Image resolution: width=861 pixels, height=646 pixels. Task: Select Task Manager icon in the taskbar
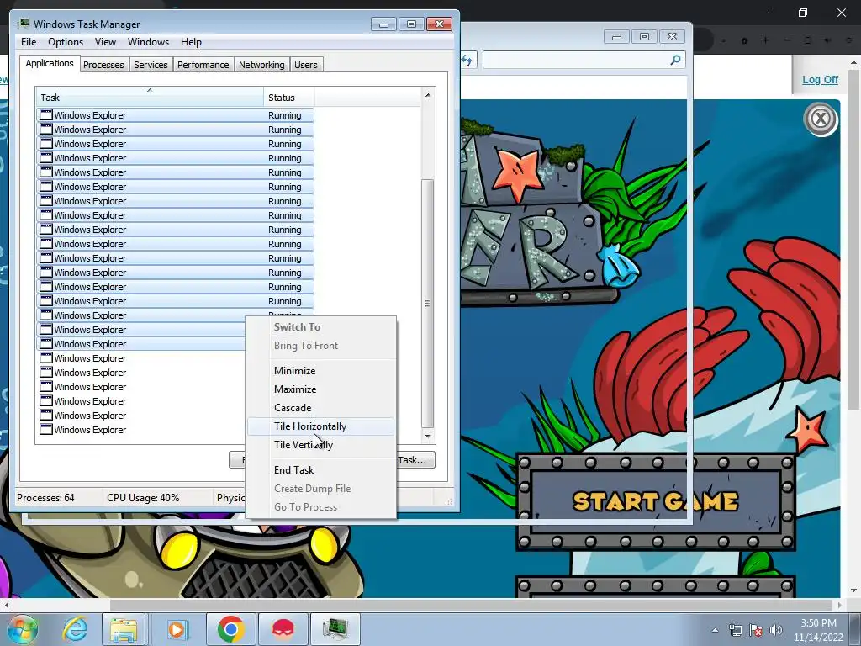[x=335, y=629]
